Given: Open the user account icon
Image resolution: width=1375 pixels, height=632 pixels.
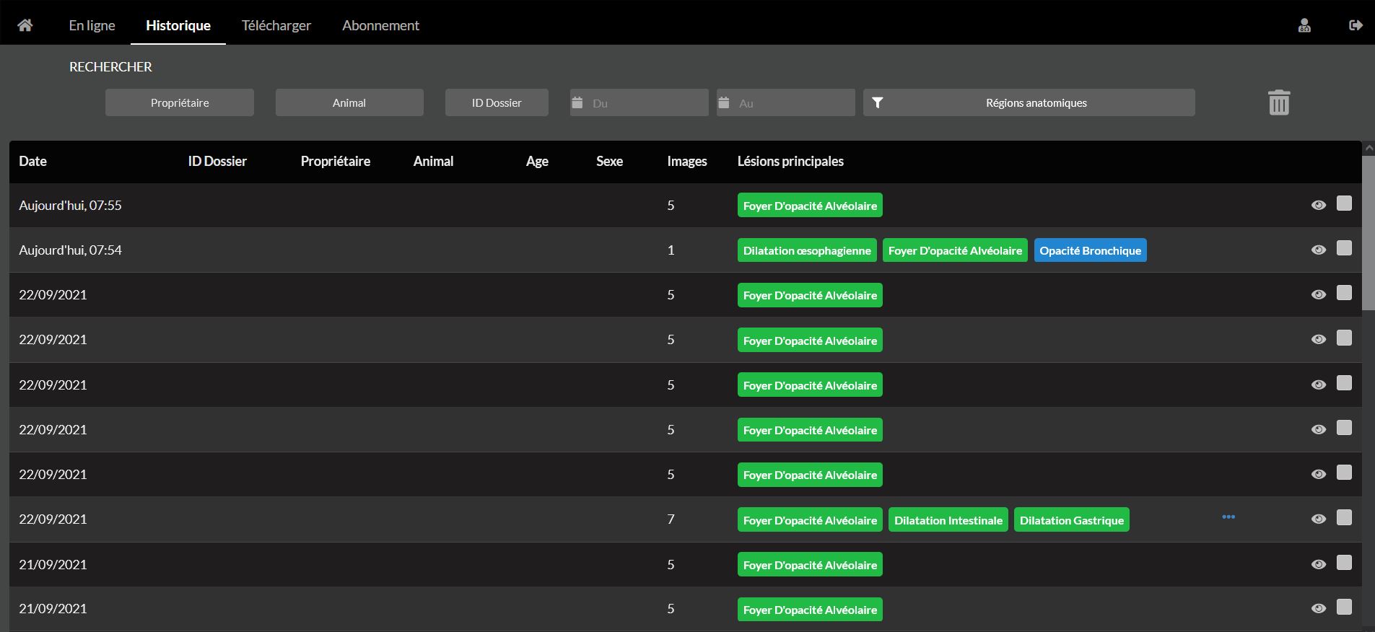Looking at the screenshot, I should [1304, 25].
